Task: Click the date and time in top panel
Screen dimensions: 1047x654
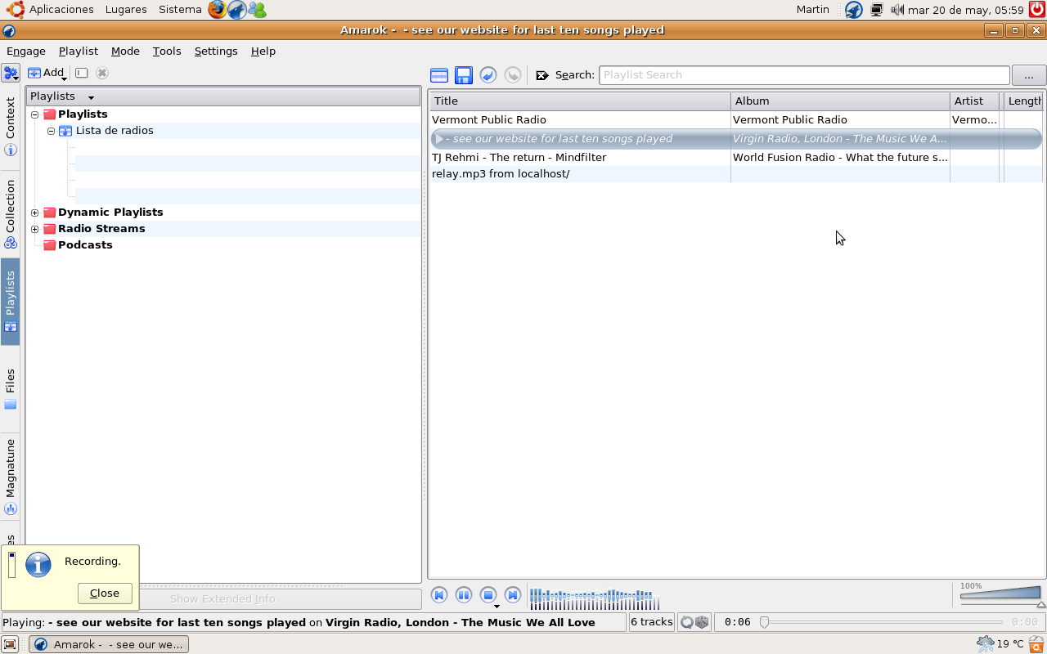Action: pyautogui.click(x=965, y=10)
